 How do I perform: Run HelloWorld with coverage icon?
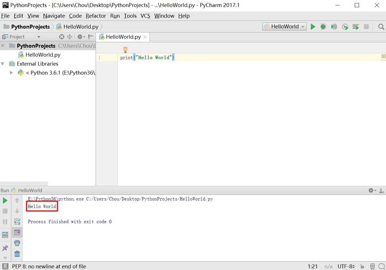click(x=334, y=27)
